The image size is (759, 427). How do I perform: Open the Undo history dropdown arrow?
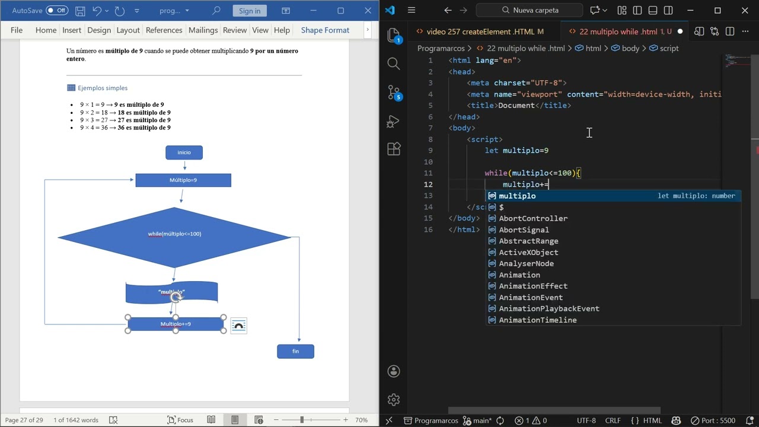tap(107, 11)
